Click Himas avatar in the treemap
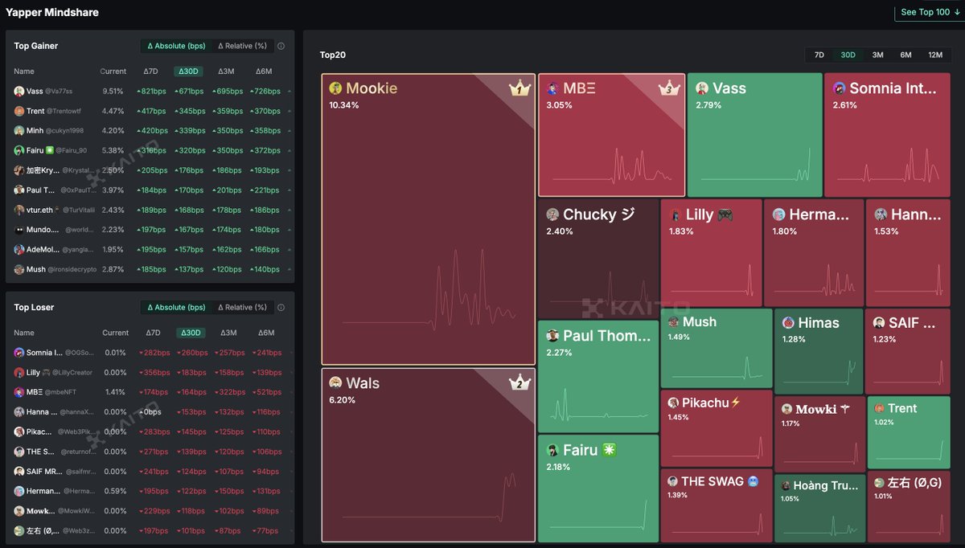Screen dimensions: 965x548 [789, 323]
